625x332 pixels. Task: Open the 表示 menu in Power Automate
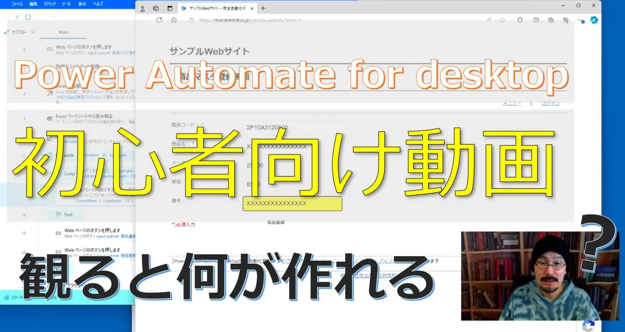pos(82,3)
